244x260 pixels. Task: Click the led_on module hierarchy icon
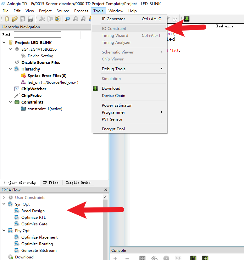[23, 82]
